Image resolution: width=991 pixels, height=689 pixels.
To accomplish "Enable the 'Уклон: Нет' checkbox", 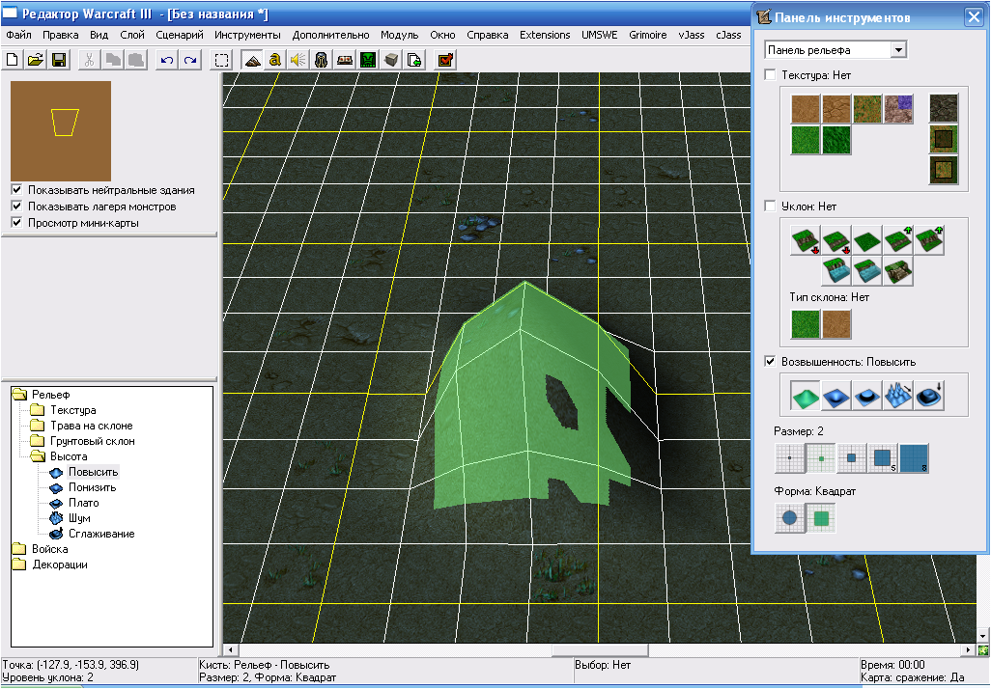I will [x=770, y=206].
